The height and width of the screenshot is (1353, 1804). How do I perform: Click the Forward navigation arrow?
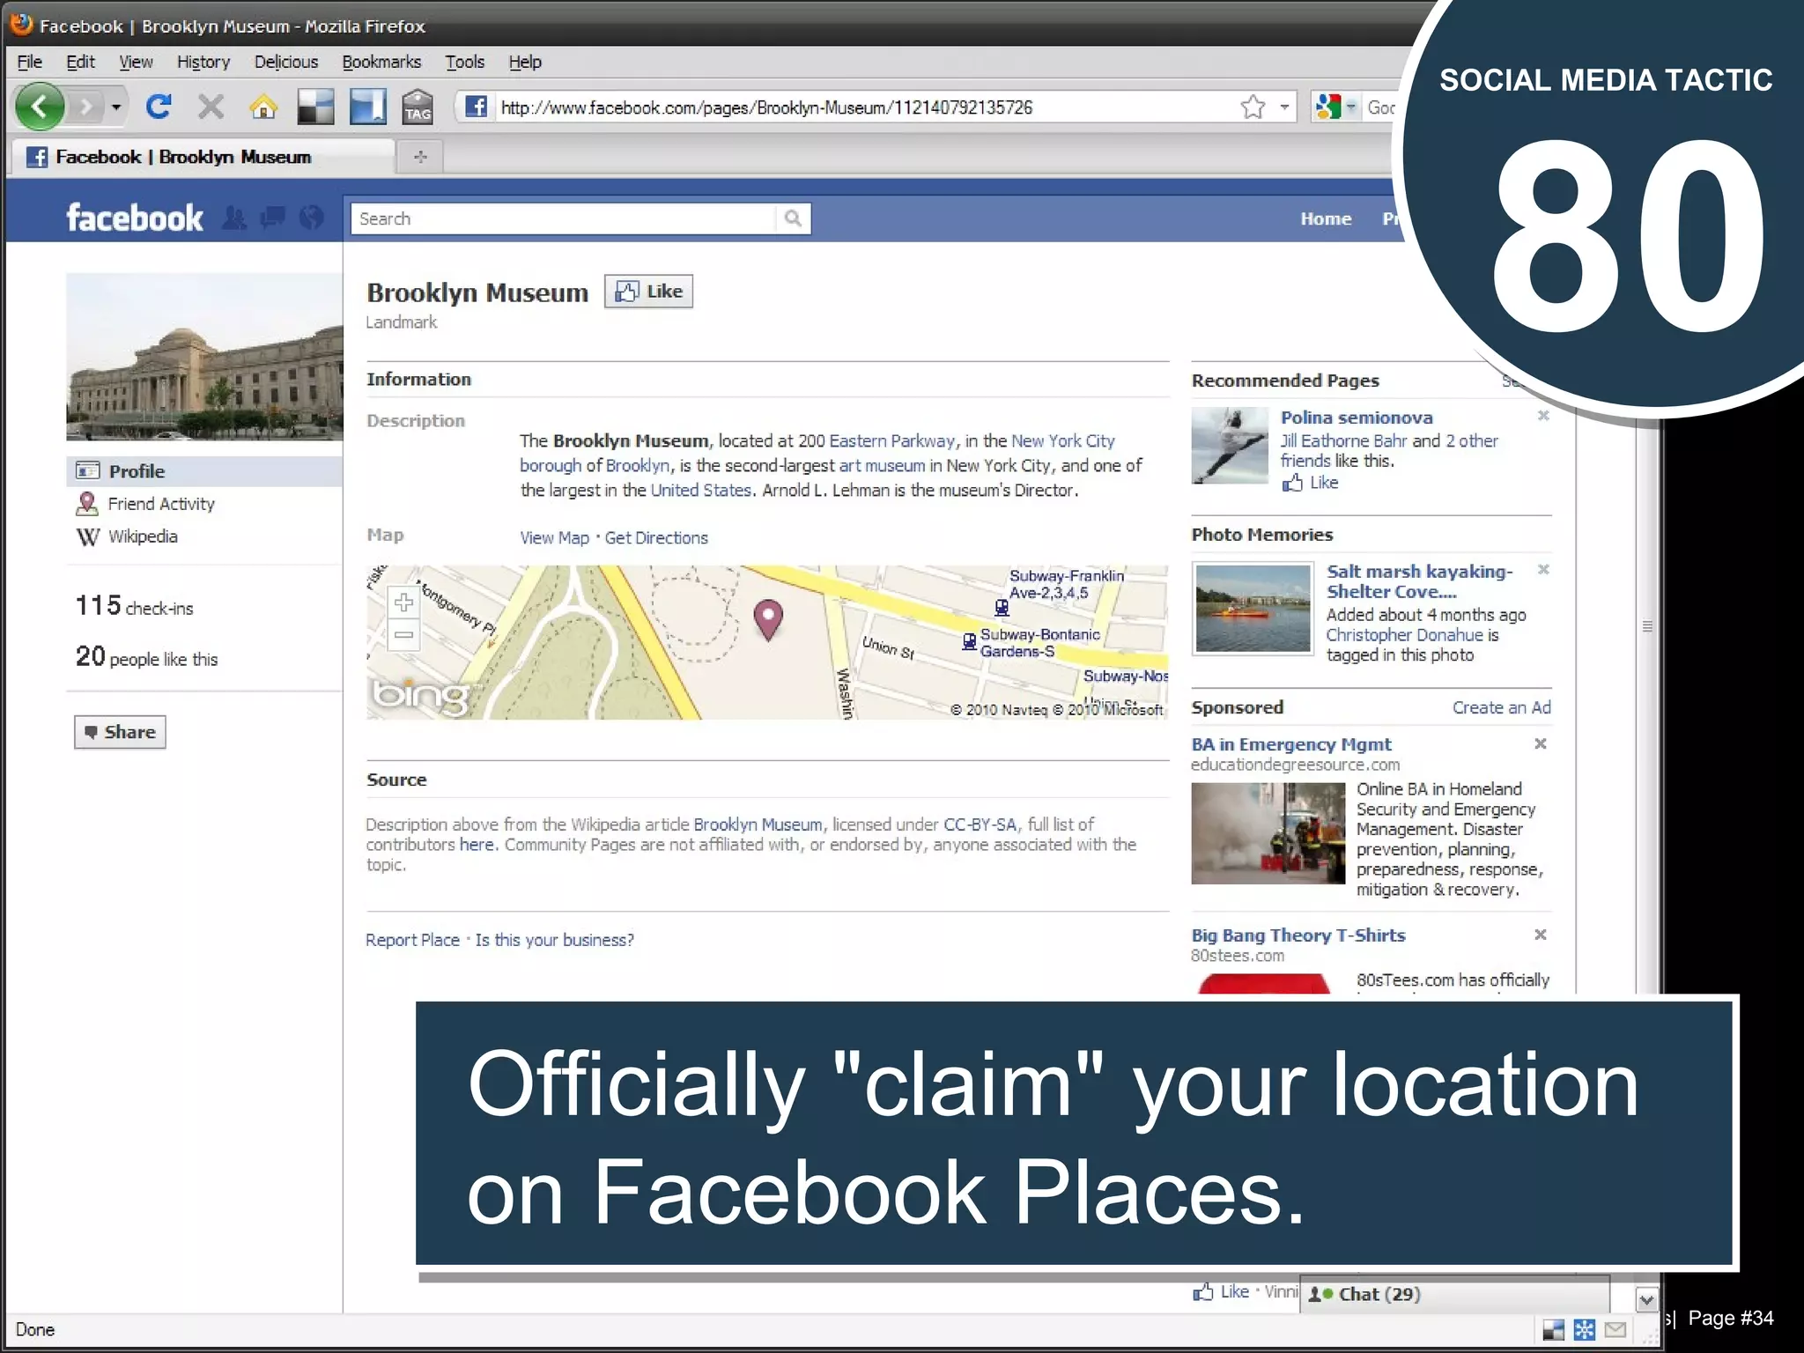pos(85,107)
